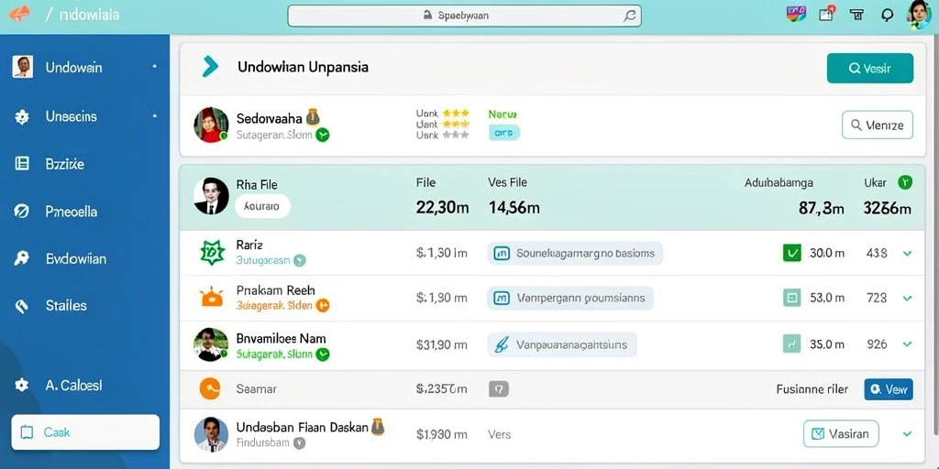The image size is (939, 469).
Task: Toggle the green checkbox in Rariz row
Action: (x=791, y=253)
